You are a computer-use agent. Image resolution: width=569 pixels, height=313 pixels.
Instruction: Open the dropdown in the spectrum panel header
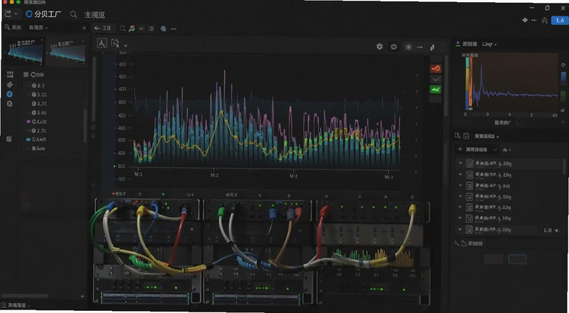tap(489, 44)
